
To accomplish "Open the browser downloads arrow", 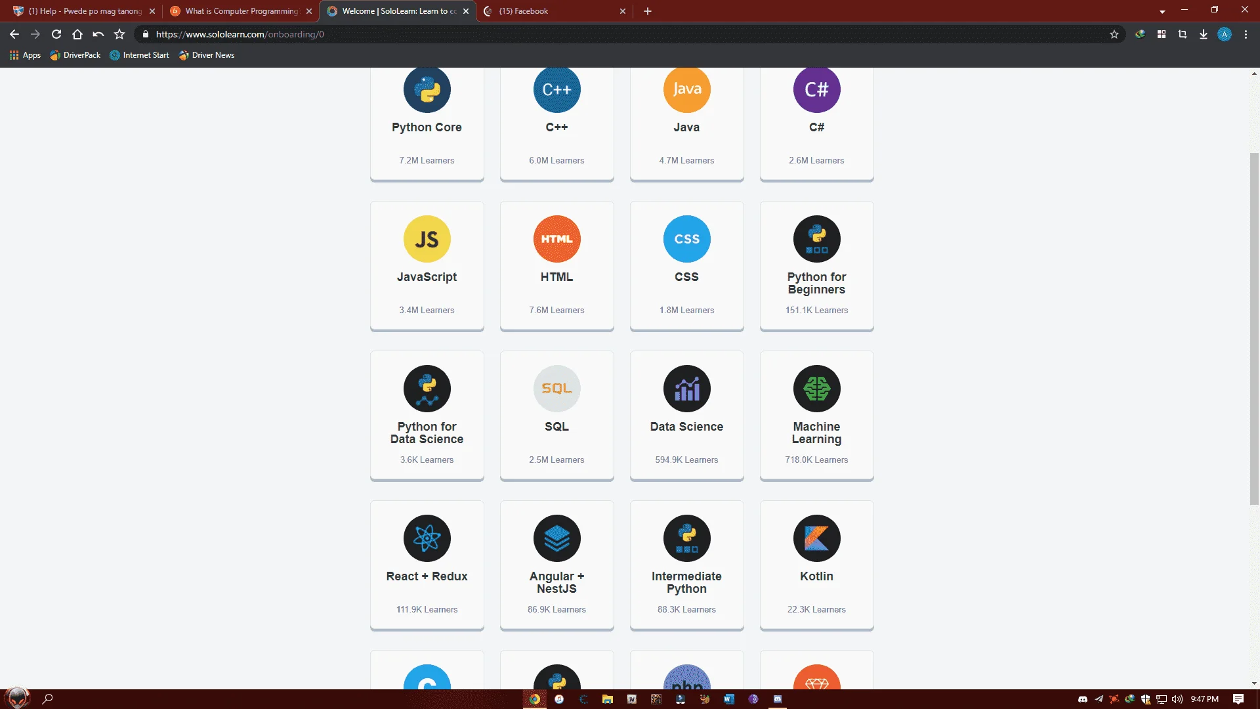I will [1204, 34].
